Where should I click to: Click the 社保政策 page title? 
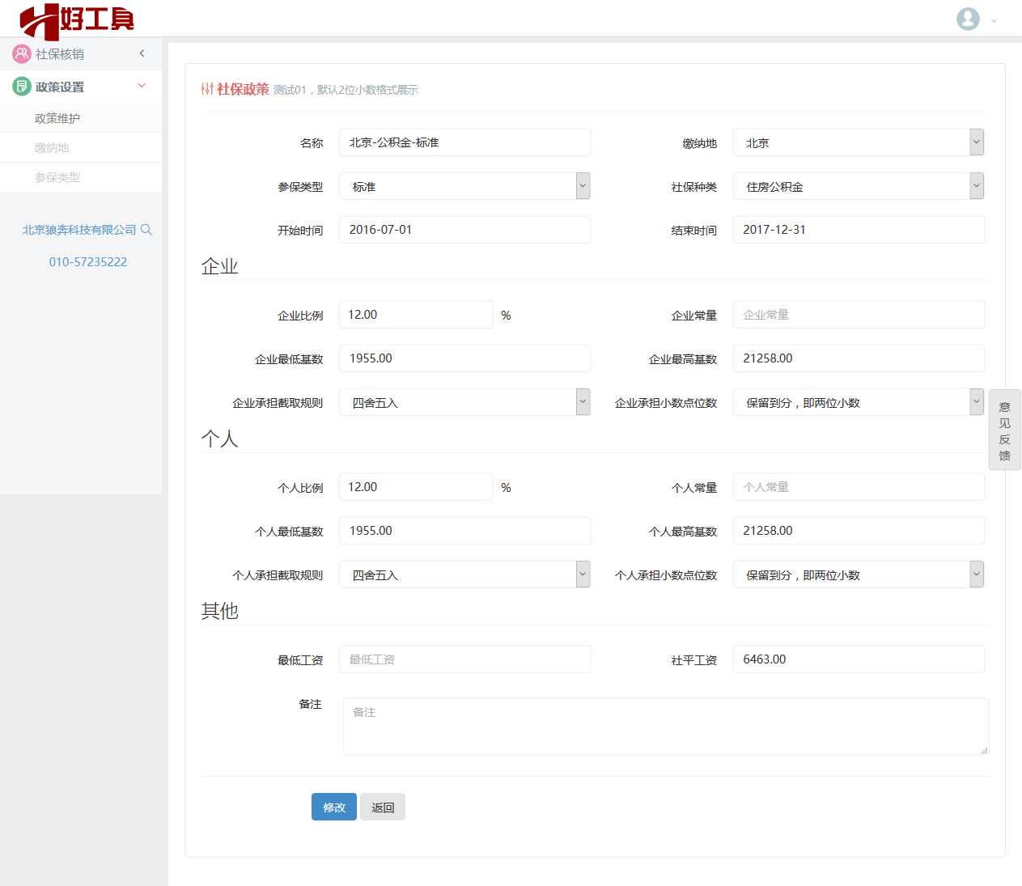pyautogui.click(x=243, y=89)
